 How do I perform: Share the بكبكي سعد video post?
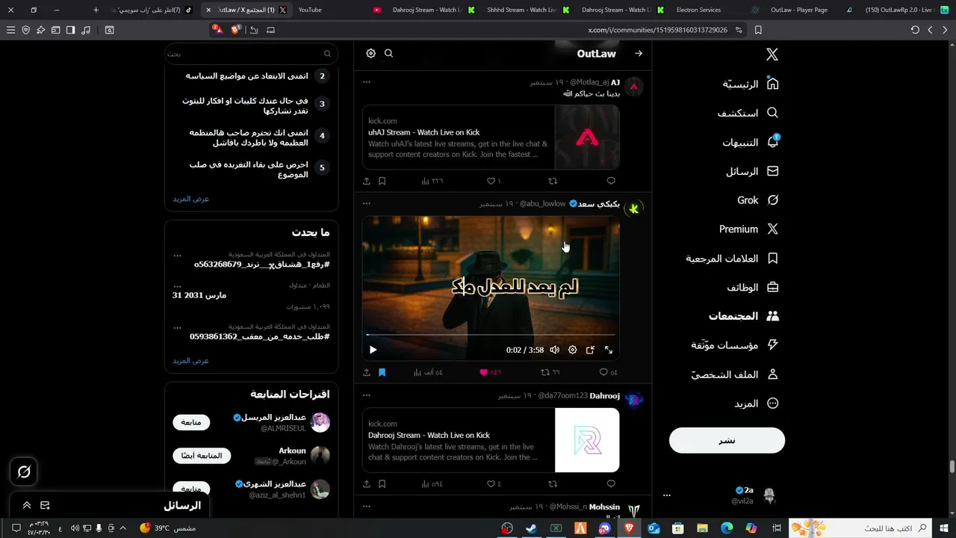point(367,372)
